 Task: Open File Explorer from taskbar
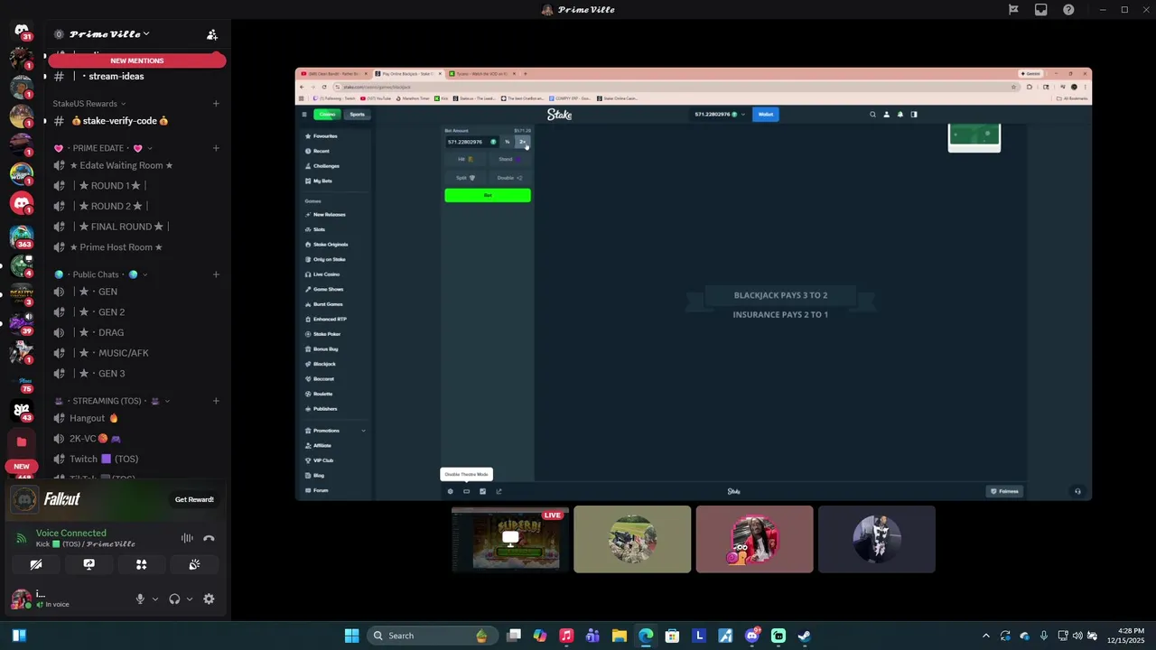point(620,636)
